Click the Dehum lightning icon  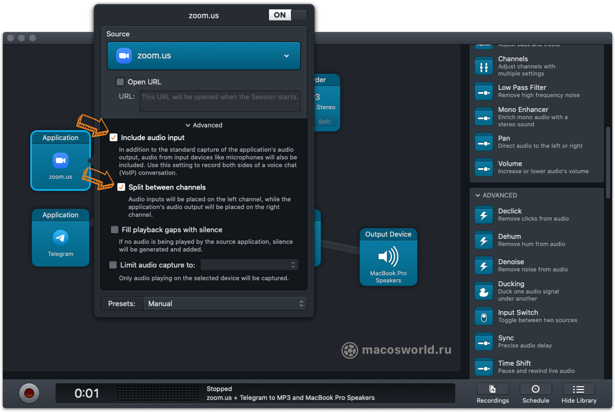click(x=484, y=240)
